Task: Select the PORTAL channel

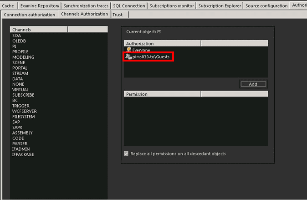Action: pyautogui.click(x=20, y=68)
